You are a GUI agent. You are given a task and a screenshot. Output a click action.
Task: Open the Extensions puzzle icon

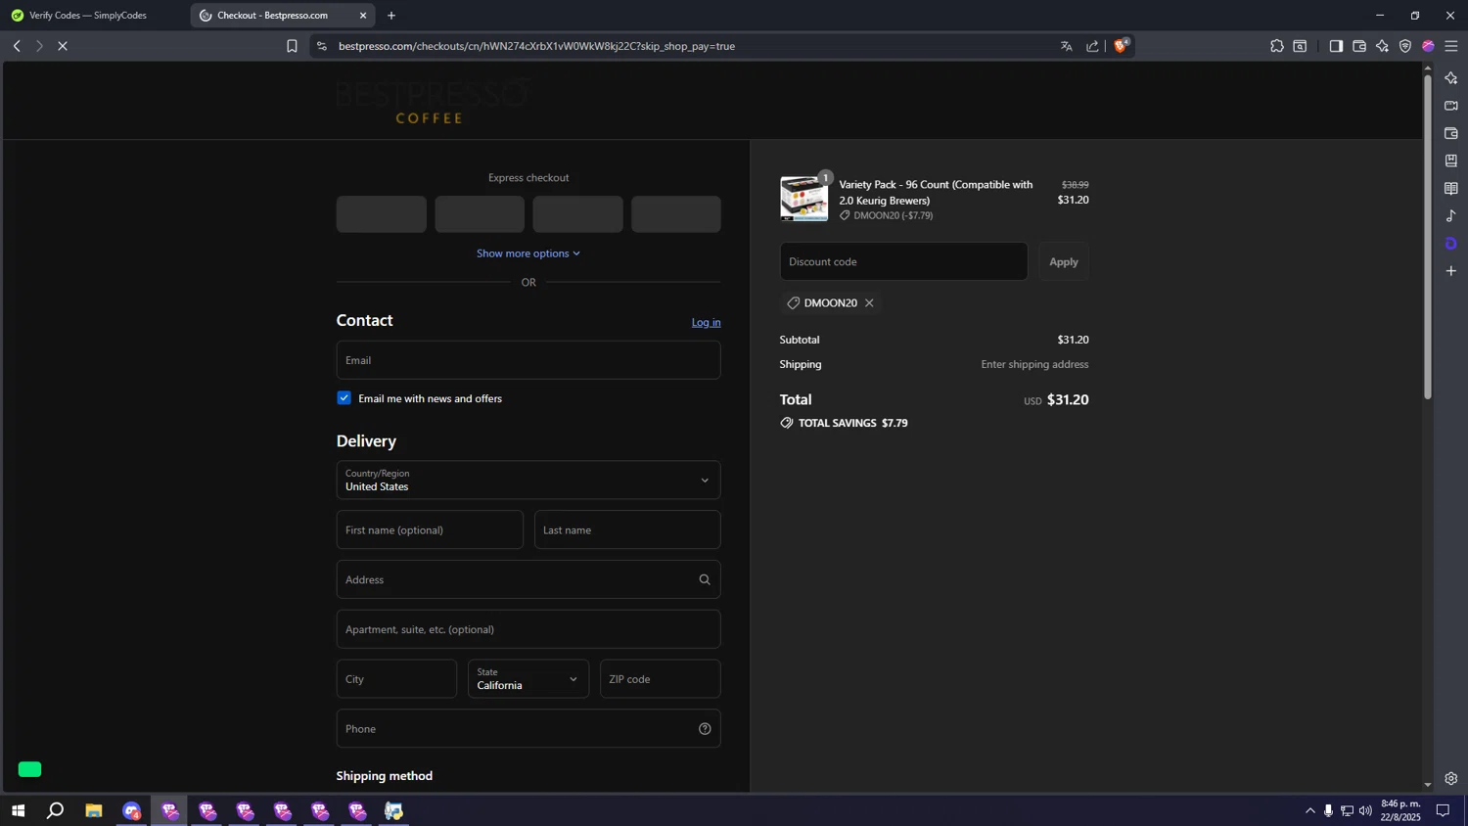coord(1277,46)
